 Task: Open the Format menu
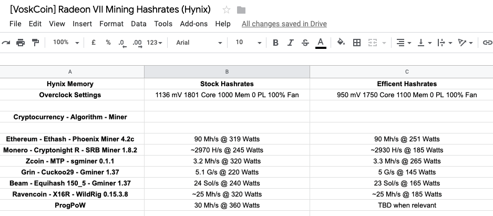pyautogui.click(x=111, y=24)
